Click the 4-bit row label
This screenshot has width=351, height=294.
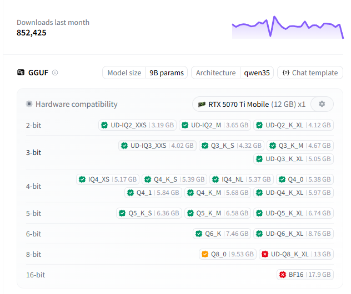[33, 186]
